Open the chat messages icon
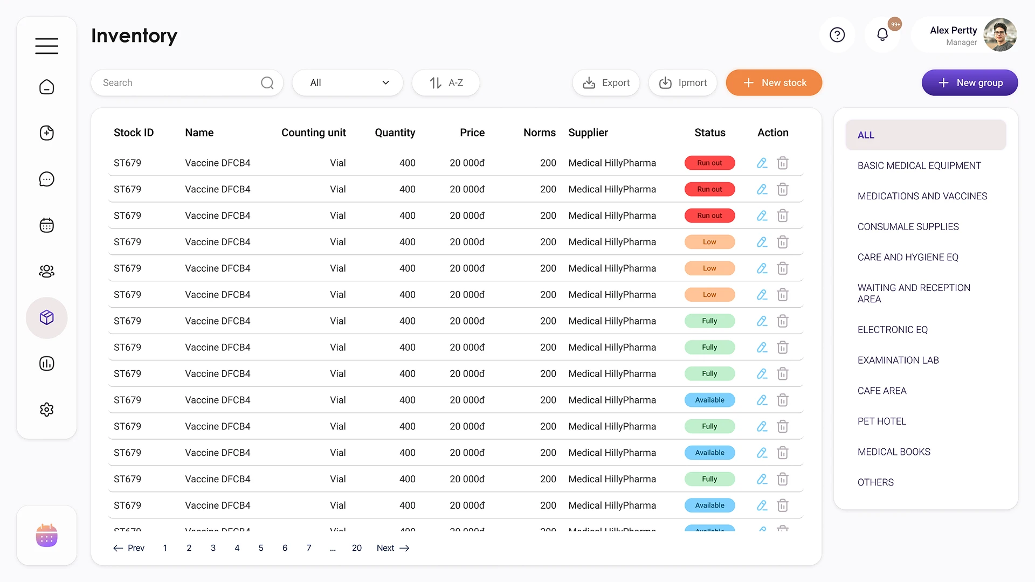The height and width of the screenshot is (582, 1035). point(46,179)
